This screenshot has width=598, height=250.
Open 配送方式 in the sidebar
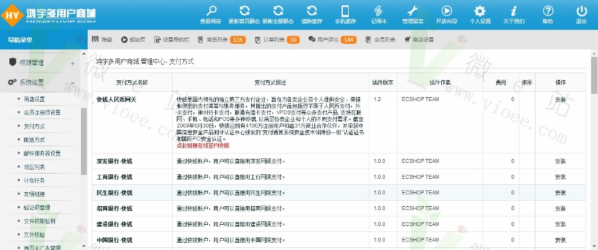35,140
